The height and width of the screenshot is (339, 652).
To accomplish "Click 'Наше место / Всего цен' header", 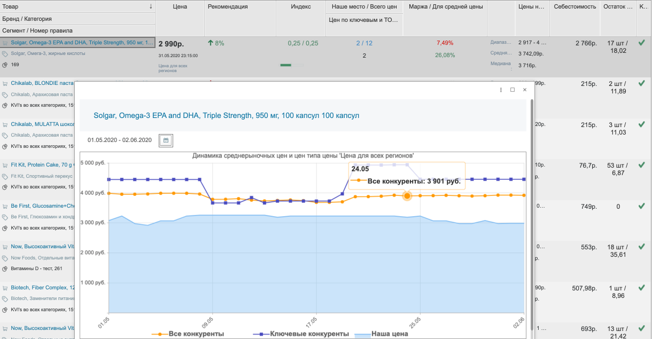I will 364,6.
